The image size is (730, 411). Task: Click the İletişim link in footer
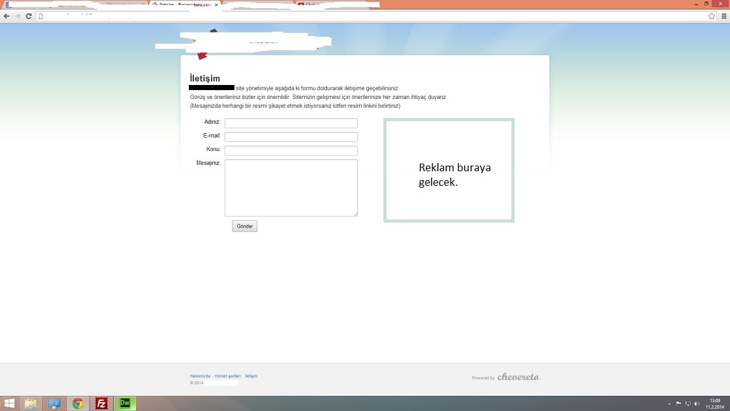251,376
